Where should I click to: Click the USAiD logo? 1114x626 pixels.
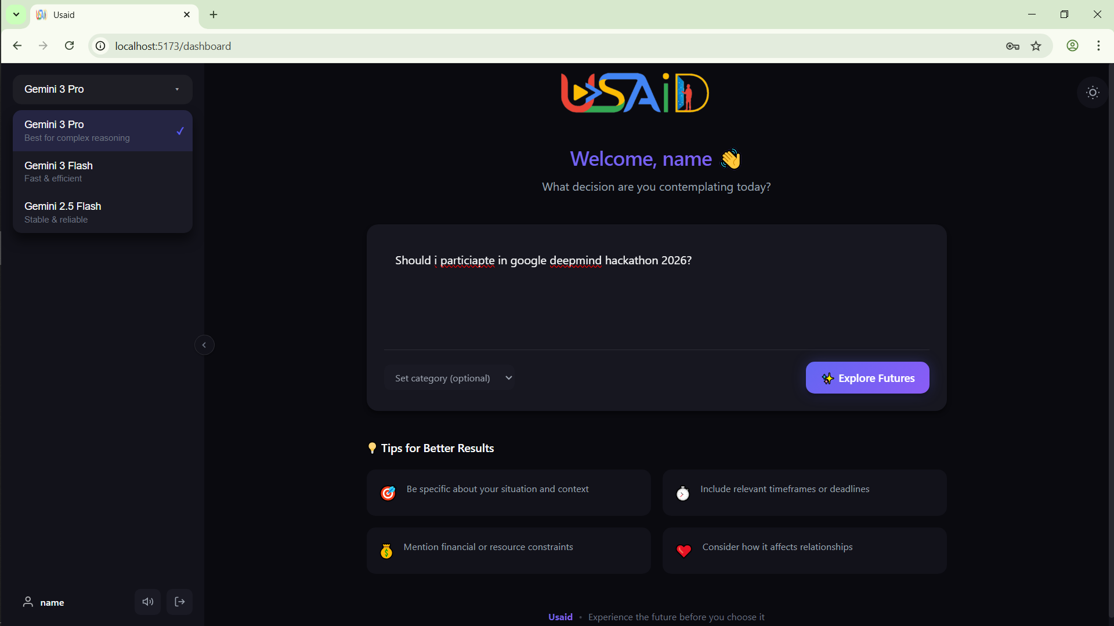point(635,93)
